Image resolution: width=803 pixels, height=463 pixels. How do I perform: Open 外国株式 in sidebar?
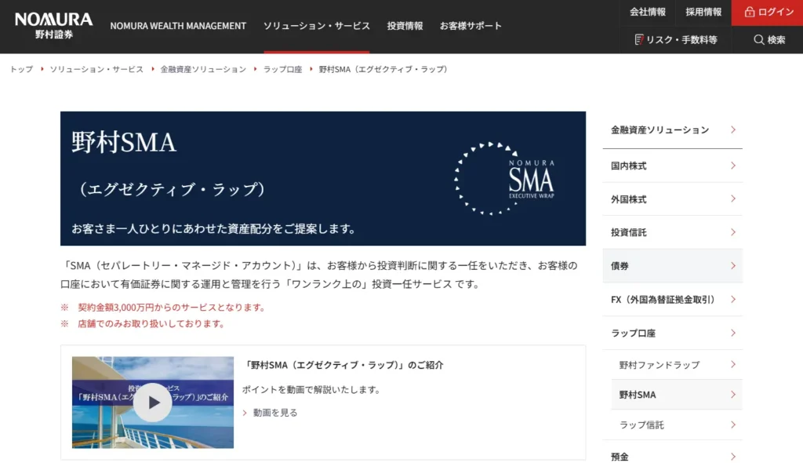(672, 199)
